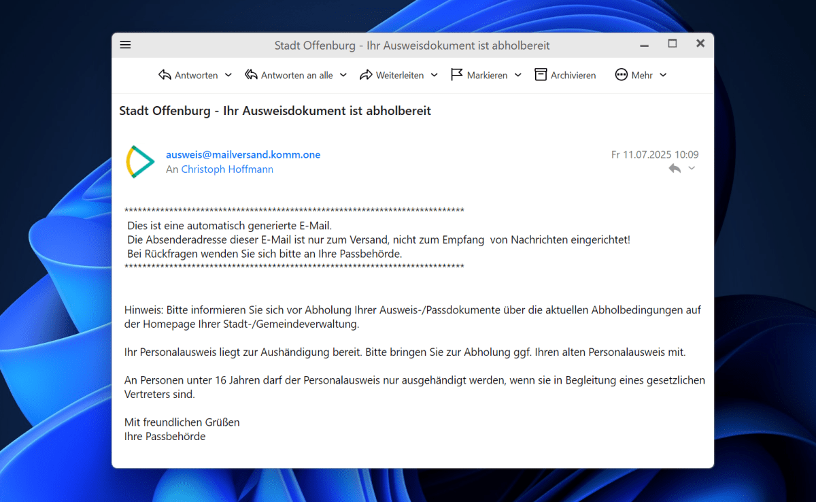The width and height of the screenshot is (816, 502).
Task: Expand the chevron beside the reply arrow
Action: 690,169
